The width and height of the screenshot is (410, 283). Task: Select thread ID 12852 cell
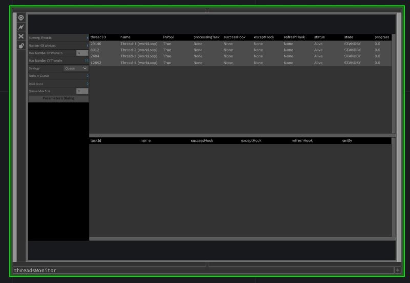[96, 63]
